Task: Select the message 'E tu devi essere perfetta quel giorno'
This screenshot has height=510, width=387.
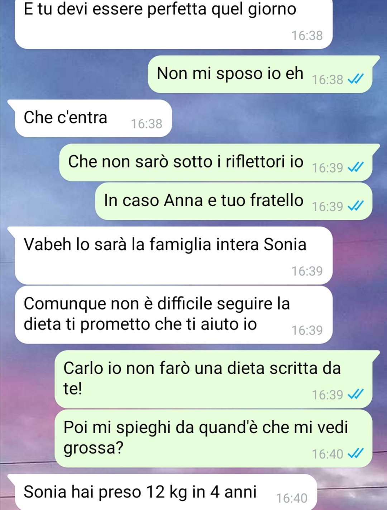Action: (174, 24)
